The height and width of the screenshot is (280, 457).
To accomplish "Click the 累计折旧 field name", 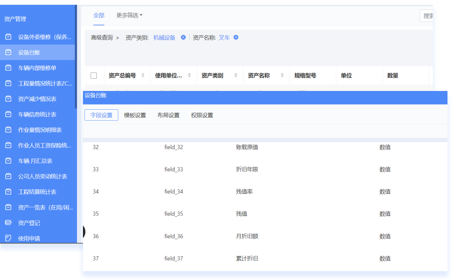I will pyautogui.click(x=247, y=258).
